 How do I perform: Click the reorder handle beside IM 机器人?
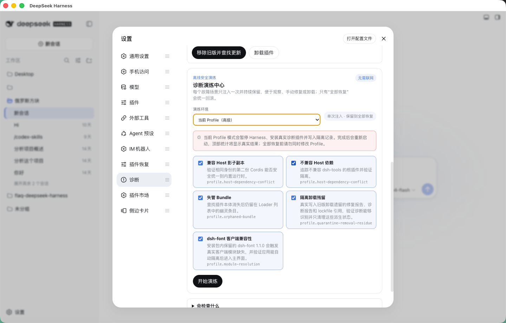point(167,149)
